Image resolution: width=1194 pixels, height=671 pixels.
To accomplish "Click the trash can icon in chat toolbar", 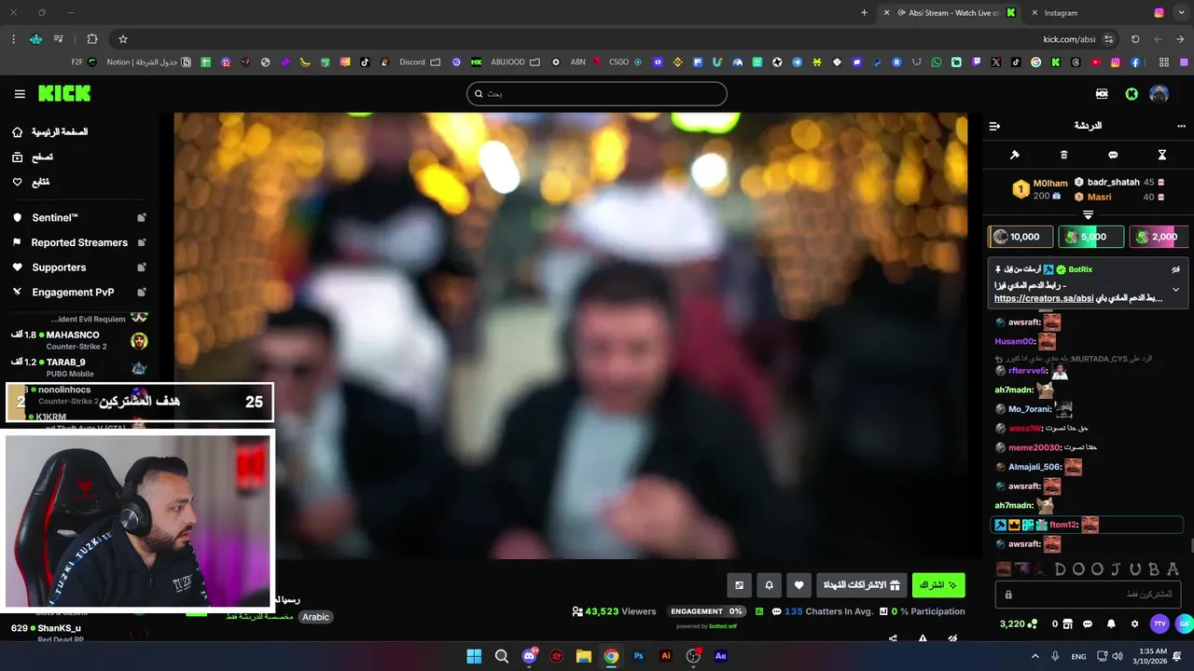I will 1064,155.
